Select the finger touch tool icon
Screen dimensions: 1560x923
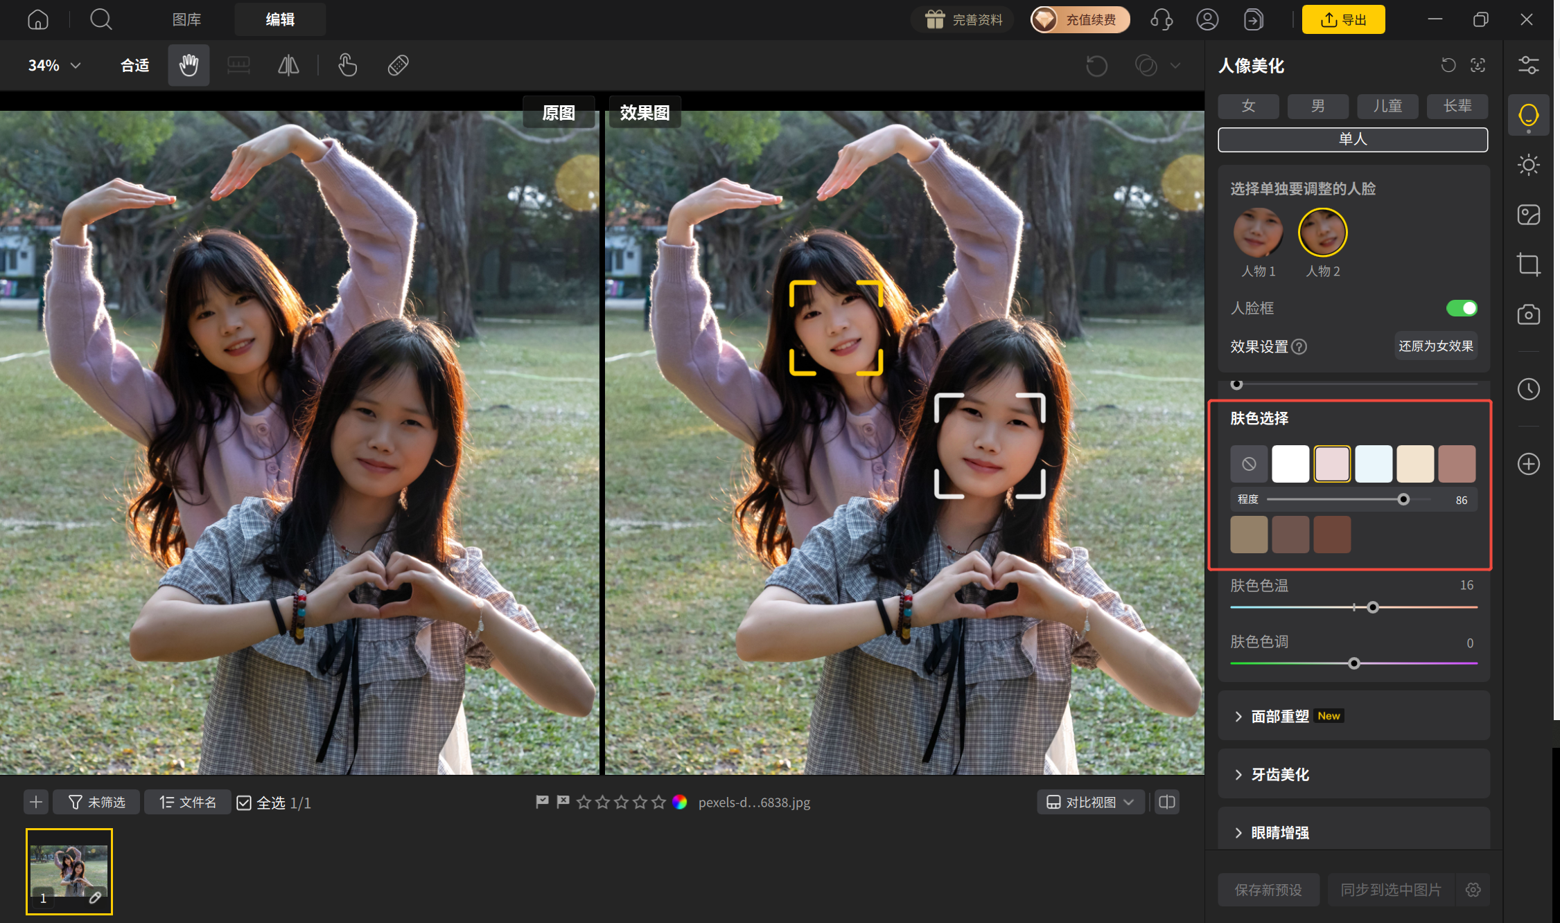[x=347, y=66]
